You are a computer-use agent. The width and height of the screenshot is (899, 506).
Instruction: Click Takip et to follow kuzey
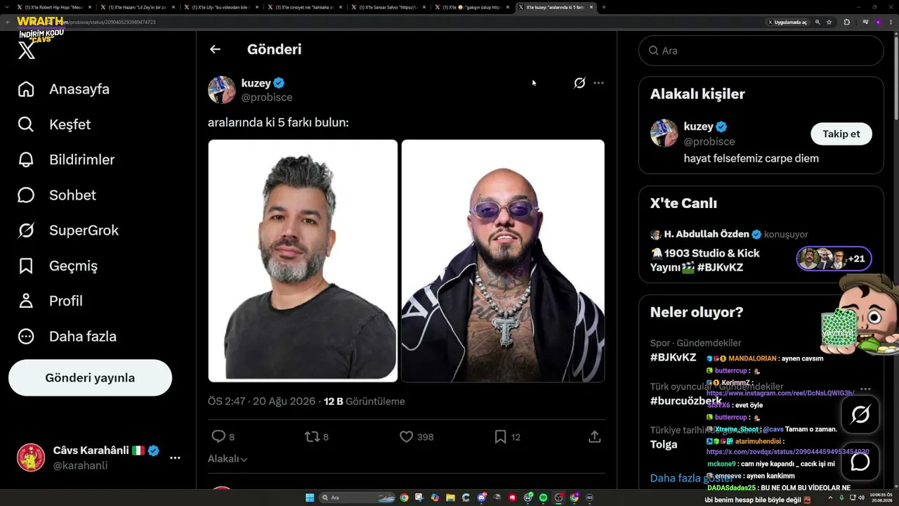click(x=841, y=134)
